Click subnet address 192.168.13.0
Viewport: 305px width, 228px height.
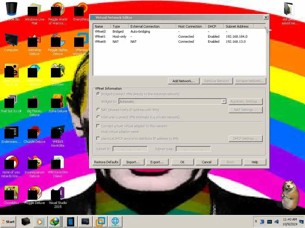pos(236,42)
